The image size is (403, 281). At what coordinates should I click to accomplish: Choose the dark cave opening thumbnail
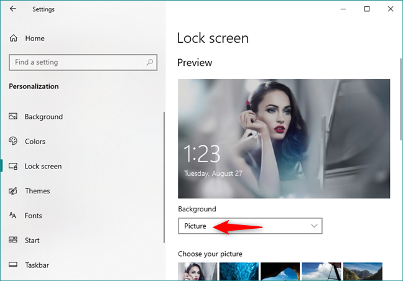280,272
